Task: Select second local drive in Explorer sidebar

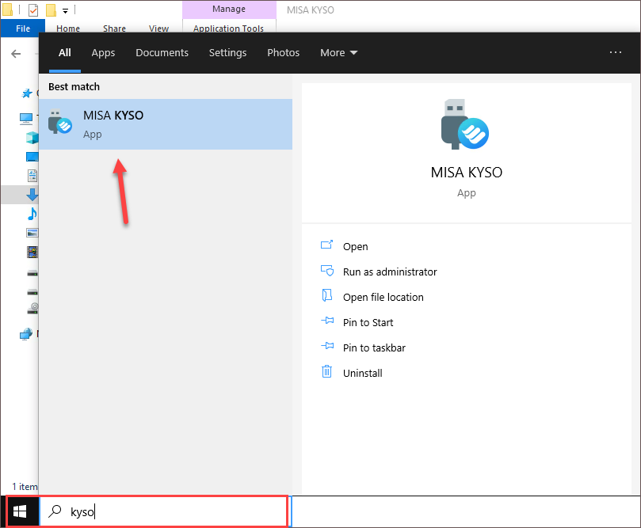Action: pyautogui.click(x=32, y=292)
